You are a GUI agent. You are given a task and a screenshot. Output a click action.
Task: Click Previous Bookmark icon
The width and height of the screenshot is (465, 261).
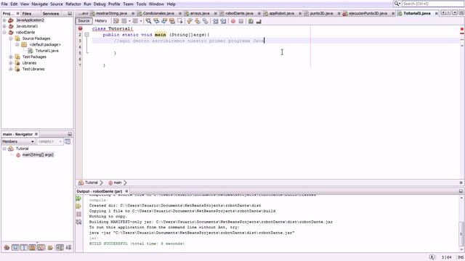click(190, 21)
